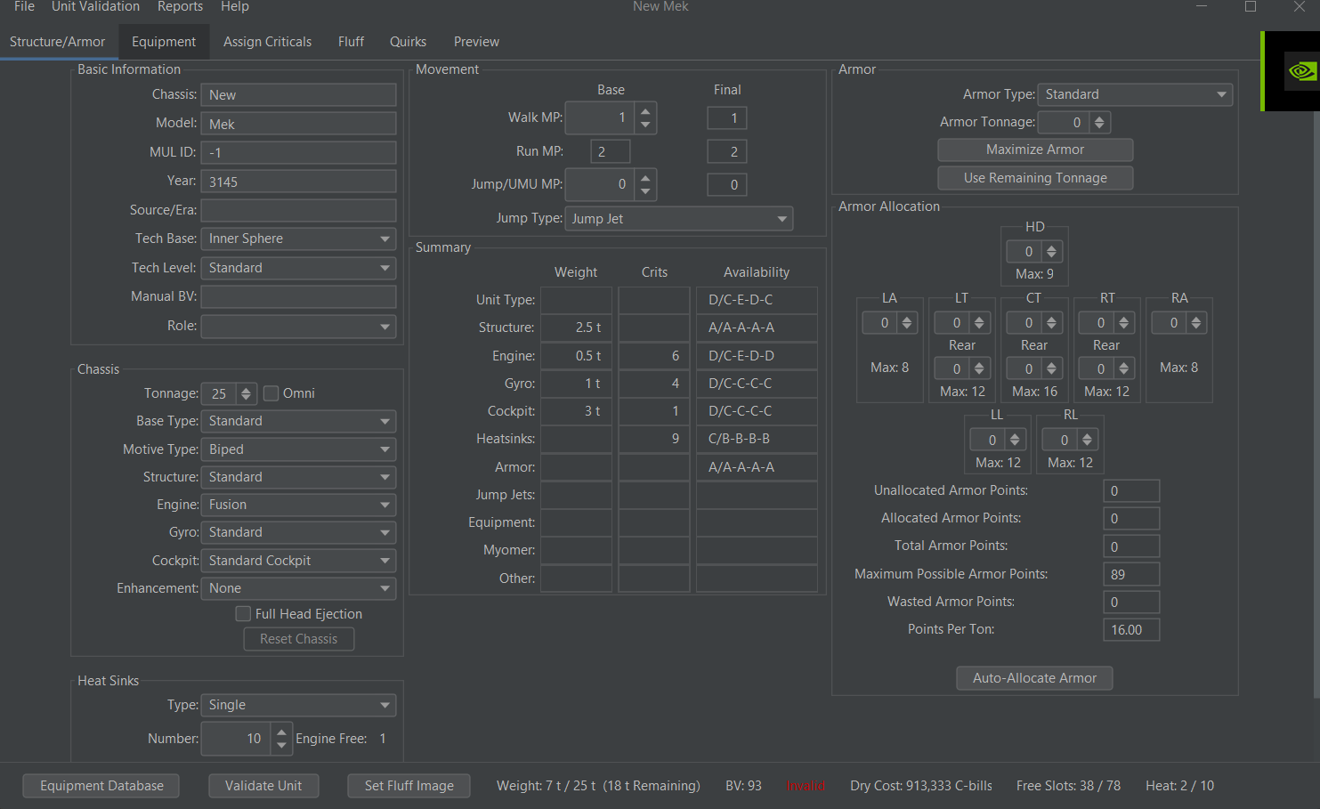
Task: Toggle Full Head Ejection checkbox
Action: (243, 614)
